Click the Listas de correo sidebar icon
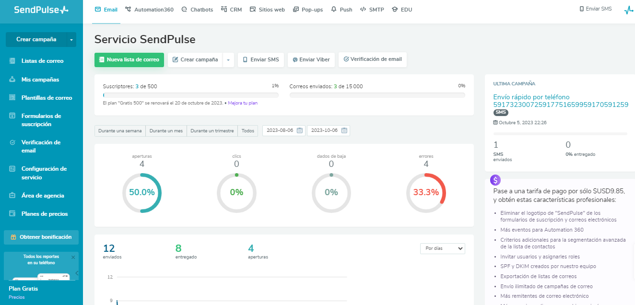 pyautogui.click(x=12, y=61)
